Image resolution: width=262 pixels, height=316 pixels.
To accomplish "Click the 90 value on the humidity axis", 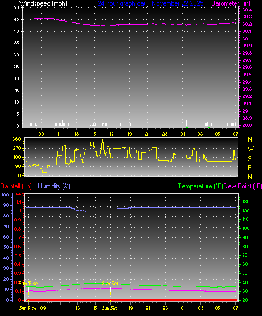I will click(6, 205).
